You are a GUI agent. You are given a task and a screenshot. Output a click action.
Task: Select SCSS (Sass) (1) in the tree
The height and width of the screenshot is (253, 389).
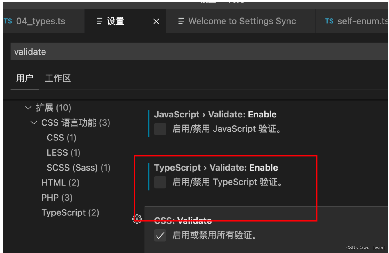pos(79,167)
